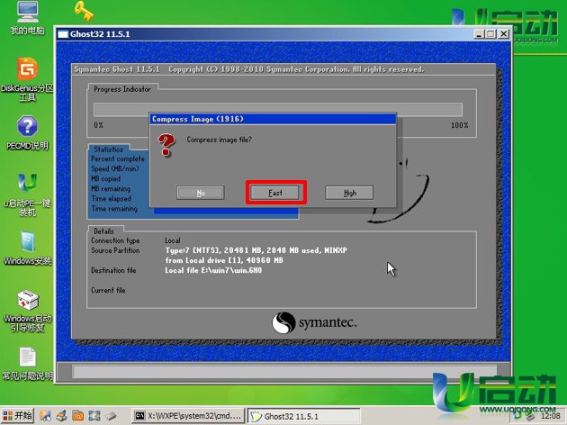Click the Ghost status bar at window bottom
Viewport: 567px width, 425px height.
click(x=284, y=372)
